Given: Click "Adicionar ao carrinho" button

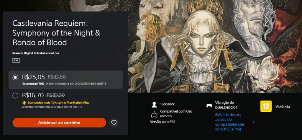Looking at the screenshot, I should [x=59, y=123].
